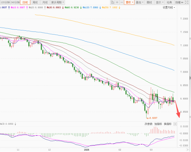Click the 画线 drawing button
Screen dimensions: 191x152
click(149, 2)
